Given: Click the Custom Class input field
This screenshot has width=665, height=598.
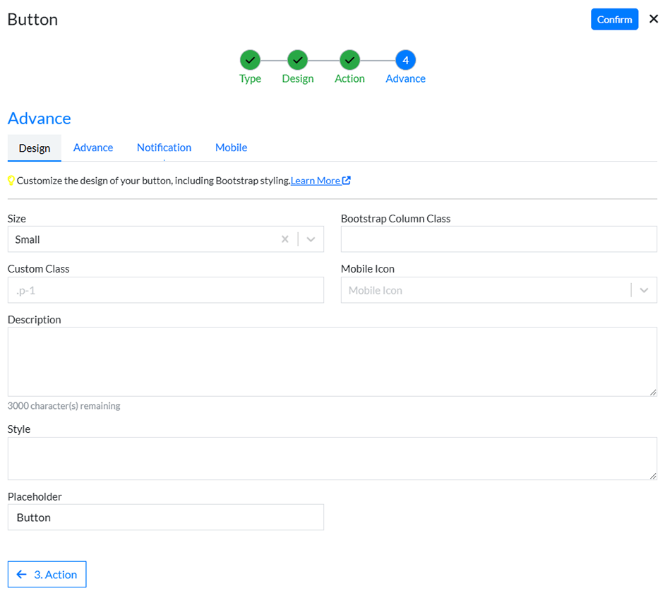Looking at the screenshot, I should pyautogui.click(x=165, y=289).
